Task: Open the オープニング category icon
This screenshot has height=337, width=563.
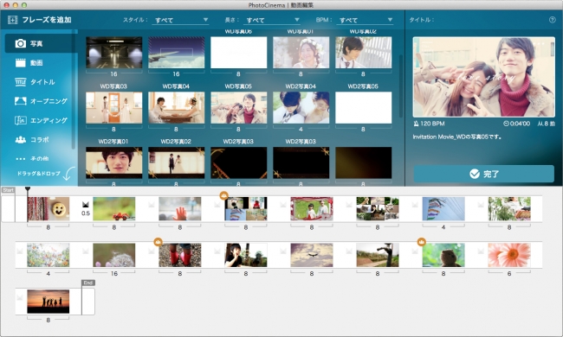Action: [21, 101]
